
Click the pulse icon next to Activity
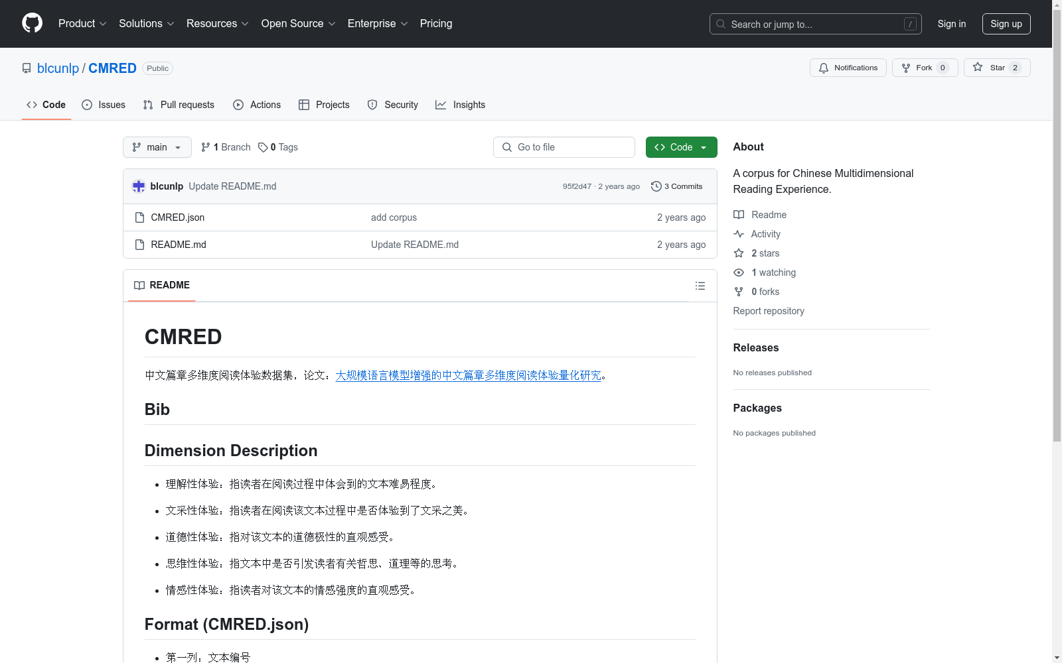(x=739, y=234)
